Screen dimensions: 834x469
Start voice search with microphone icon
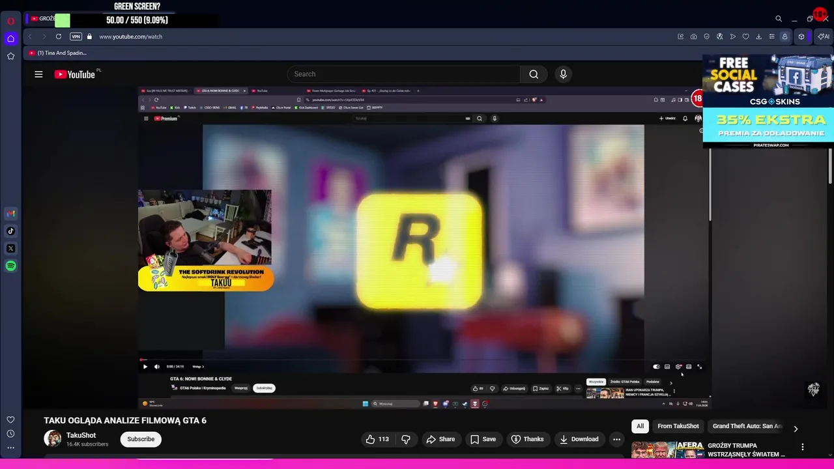[x=563, y=74]
